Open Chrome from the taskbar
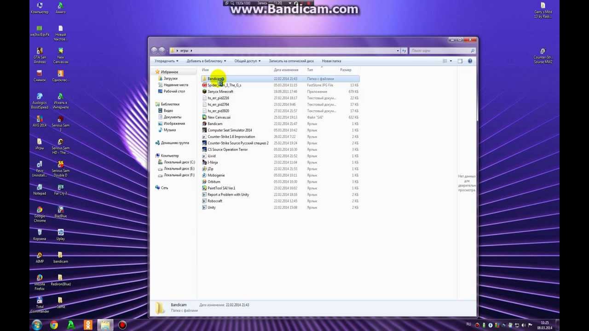 54,325
